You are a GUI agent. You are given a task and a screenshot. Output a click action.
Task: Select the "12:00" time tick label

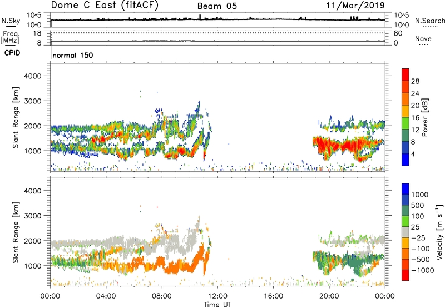click(217, 296)
